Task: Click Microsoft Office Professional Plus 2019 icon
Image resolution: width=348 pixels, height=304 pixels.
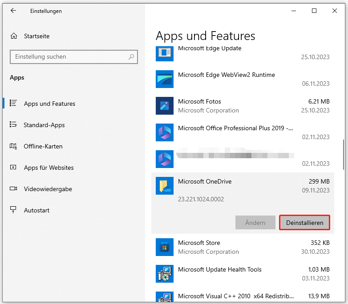Action: pos(164,132)
